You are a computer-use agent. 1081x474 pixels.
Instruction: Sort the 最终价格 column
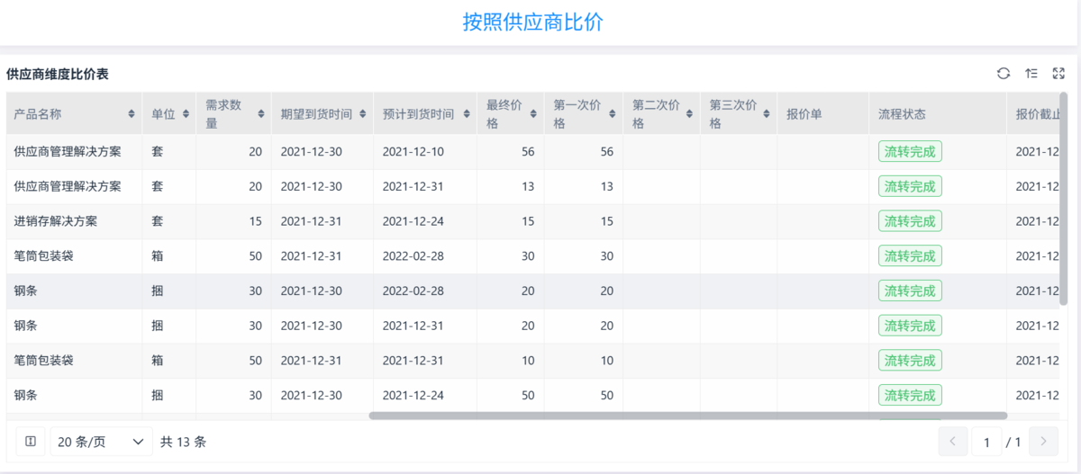click(x=534, y=114)
